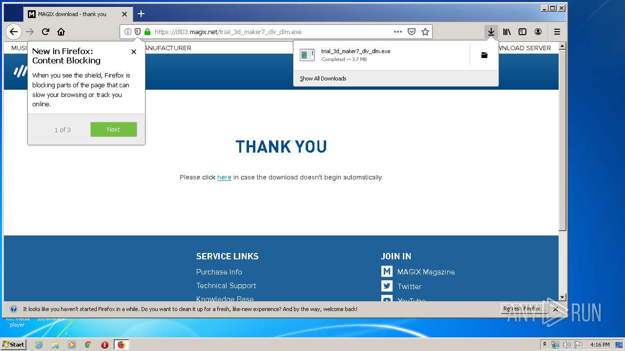
Task: Toggle the downloads panel arrow button
Action: click(x=491, y=32)
